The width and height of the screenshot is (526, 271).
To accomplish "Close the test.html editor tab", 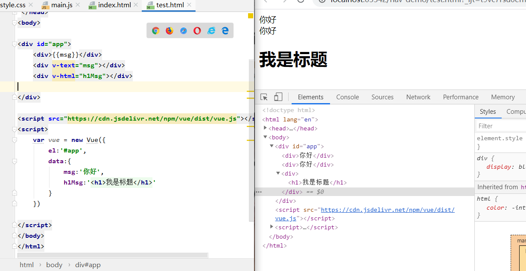I will [x=189, y=5].
